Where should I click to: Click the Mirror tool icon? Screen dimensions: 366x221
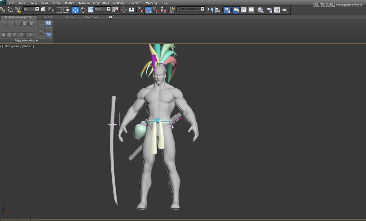pos(210,10)
